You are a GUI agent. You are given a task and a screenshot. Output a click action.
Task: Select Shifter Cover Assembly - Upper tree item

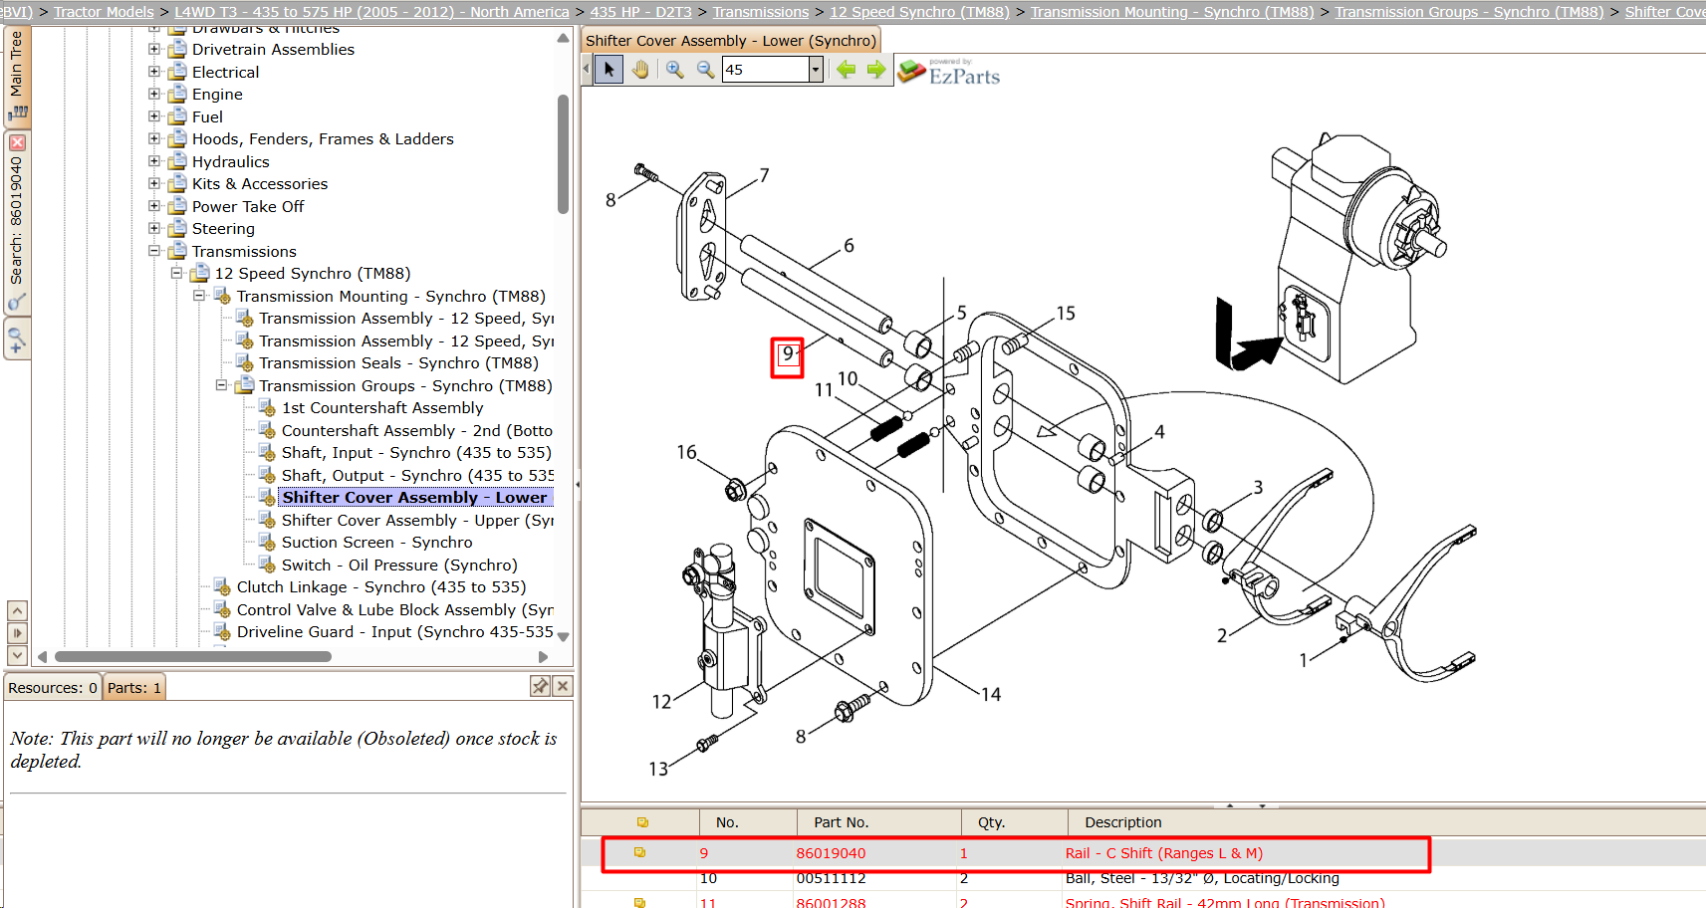click(x=417, y=520)
